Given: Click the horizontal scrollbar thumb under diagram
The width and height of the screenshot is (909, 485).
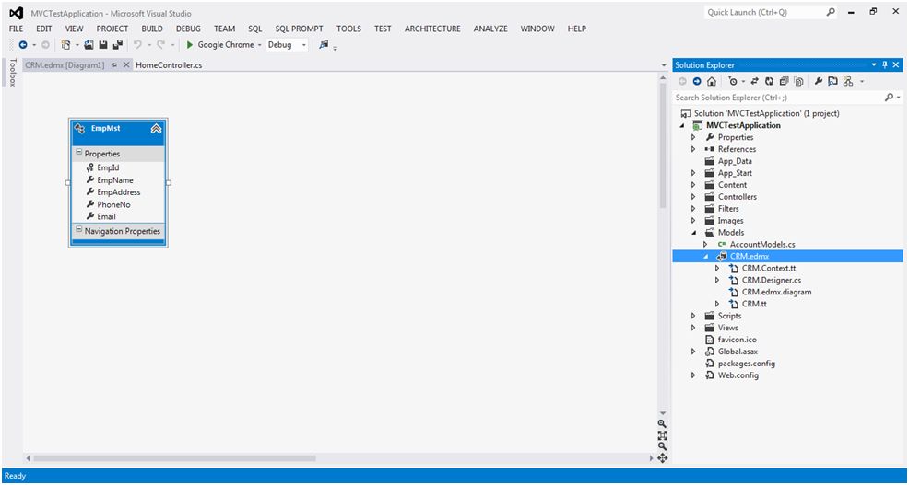Looking at the screenshot, I should pyautogui.click(x=174, y=458).
